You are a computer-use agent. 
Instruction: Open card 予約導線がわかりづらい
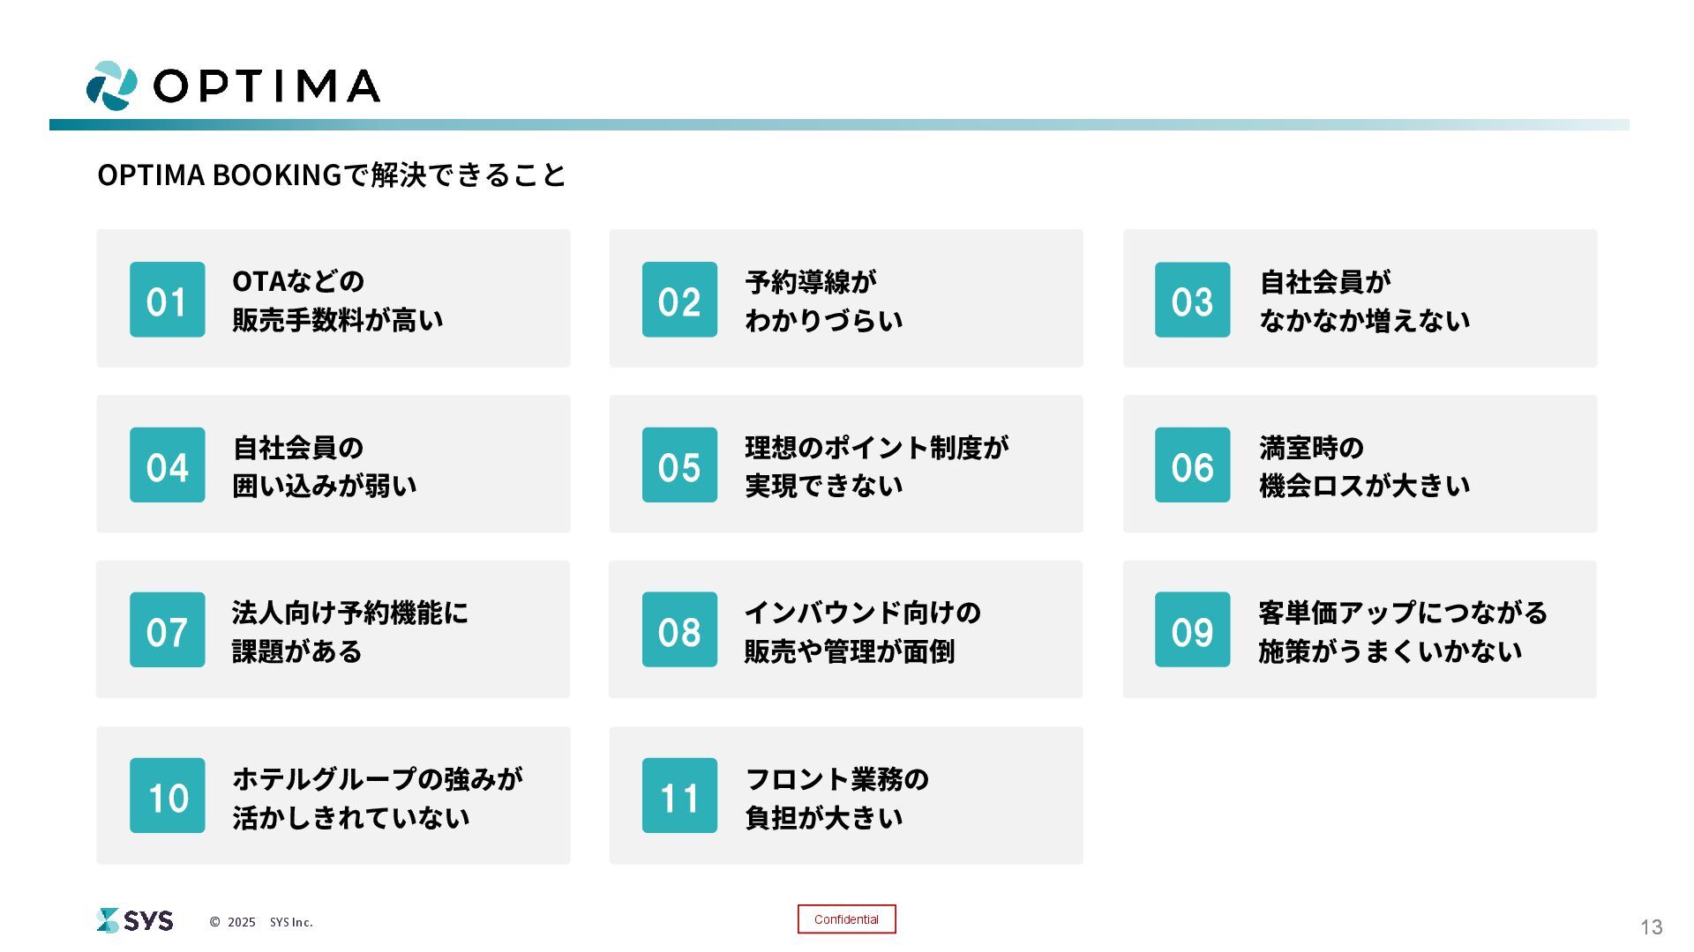[x=846, y=299]
